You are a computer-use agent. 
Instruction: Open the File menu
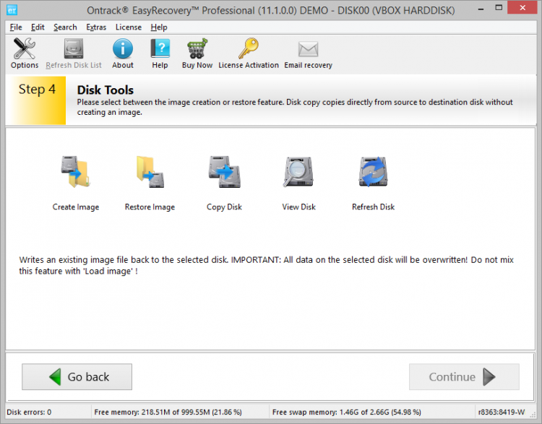coord(16,27)
